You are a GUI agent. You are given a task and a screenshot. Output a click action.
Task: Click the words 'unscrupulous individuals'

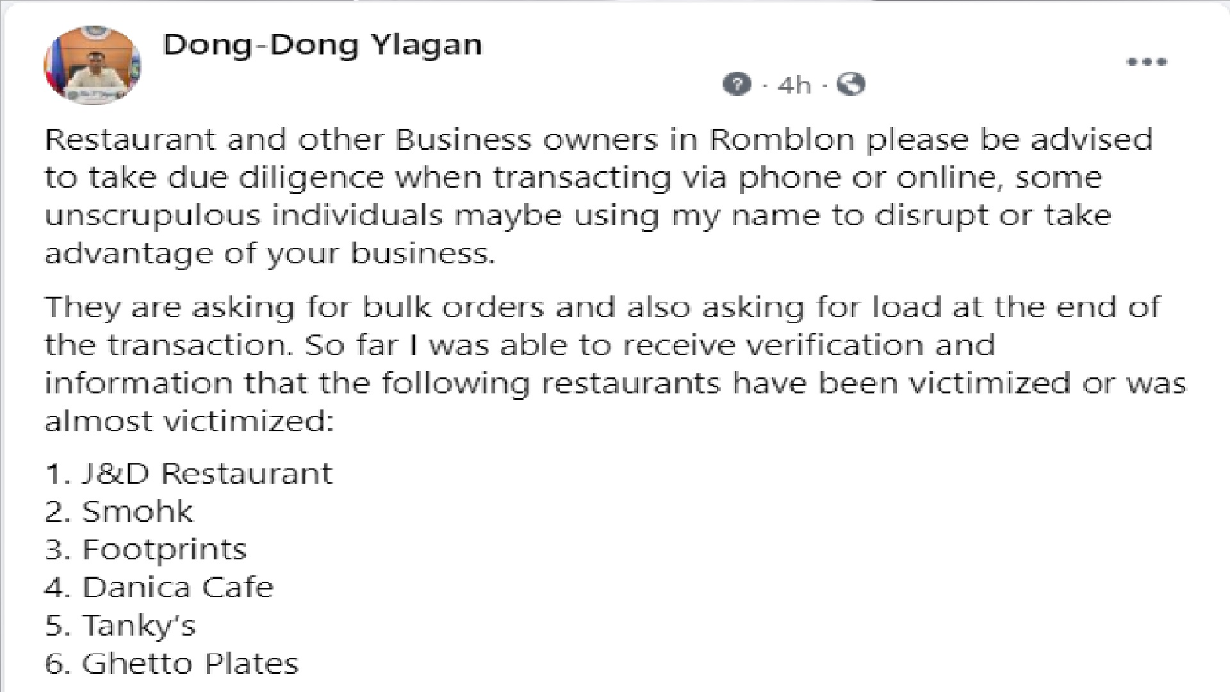pos(243,215)
